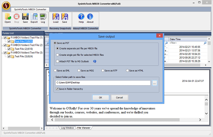Click the Date/Time <Filter> field
This screenshot has width=213, height=137.
point(186,43)
